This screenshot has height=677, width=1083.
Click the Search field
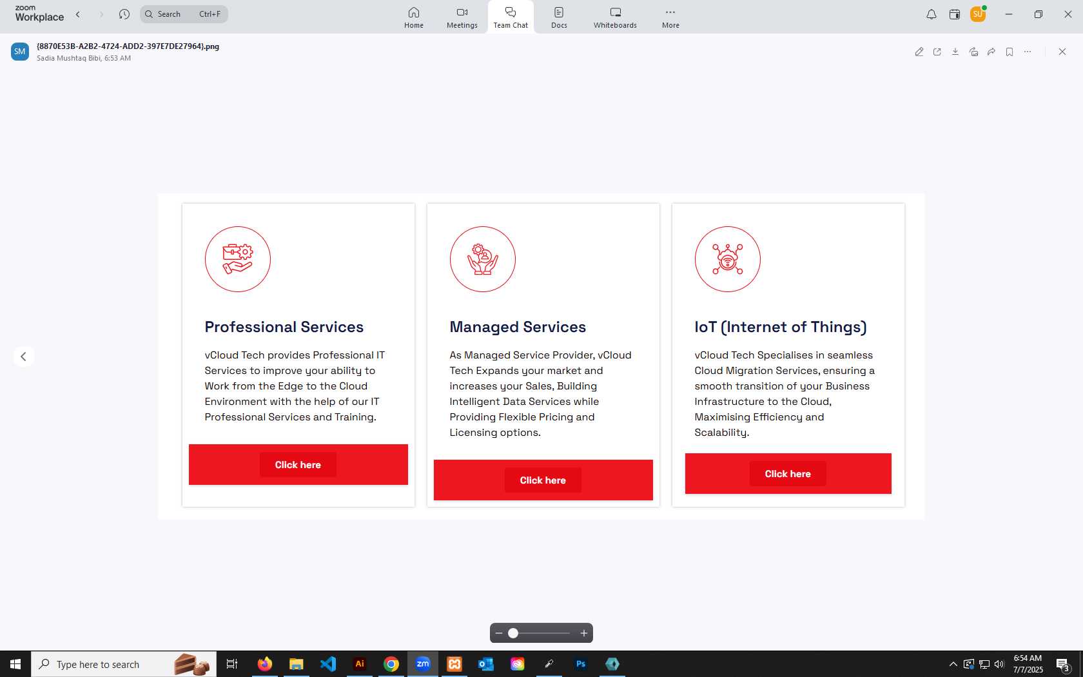click(x=184, y=14)
